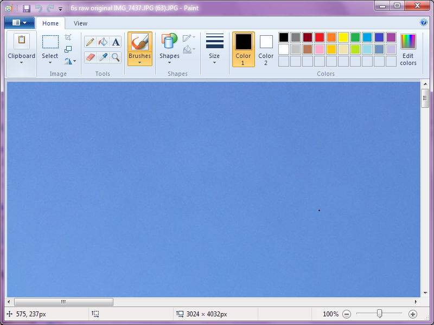This screenshot has width=434, height=325.
Task: Activate the Color 1 foreground button
Action: pyautogui.click(x=243, y=49)
